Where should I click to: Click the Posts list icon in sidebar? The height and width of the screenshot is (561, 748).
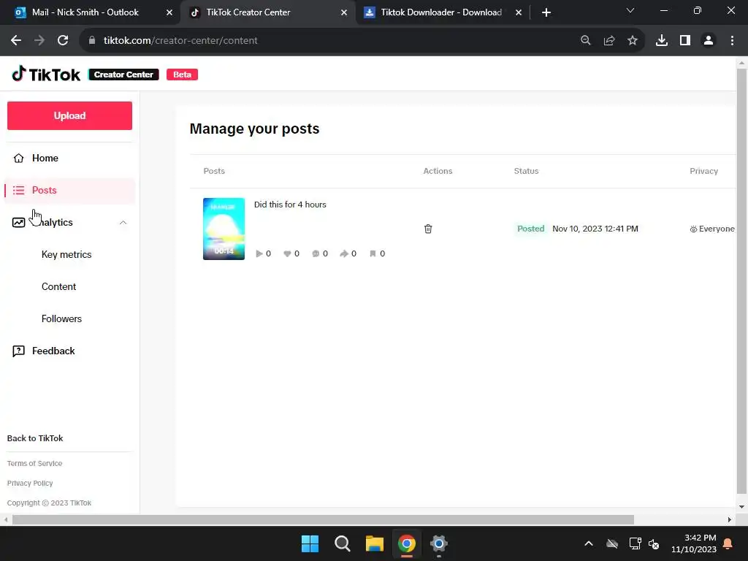18,191
